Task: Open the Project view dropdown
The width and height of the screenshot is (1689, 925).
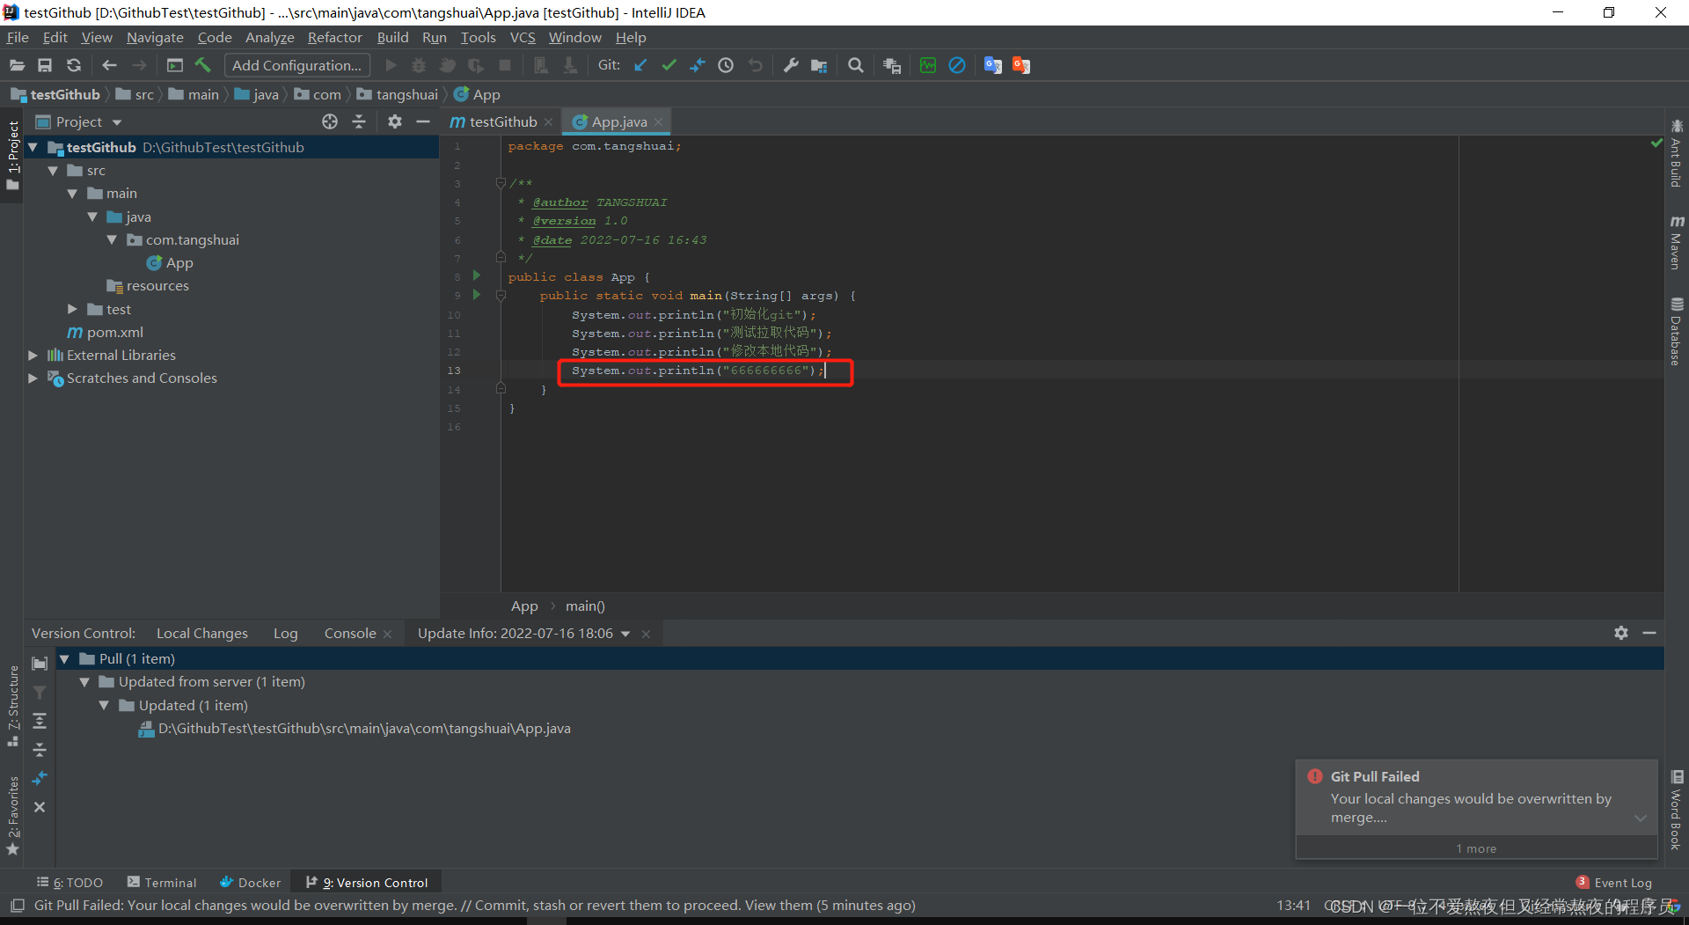Action: [117, 122]
